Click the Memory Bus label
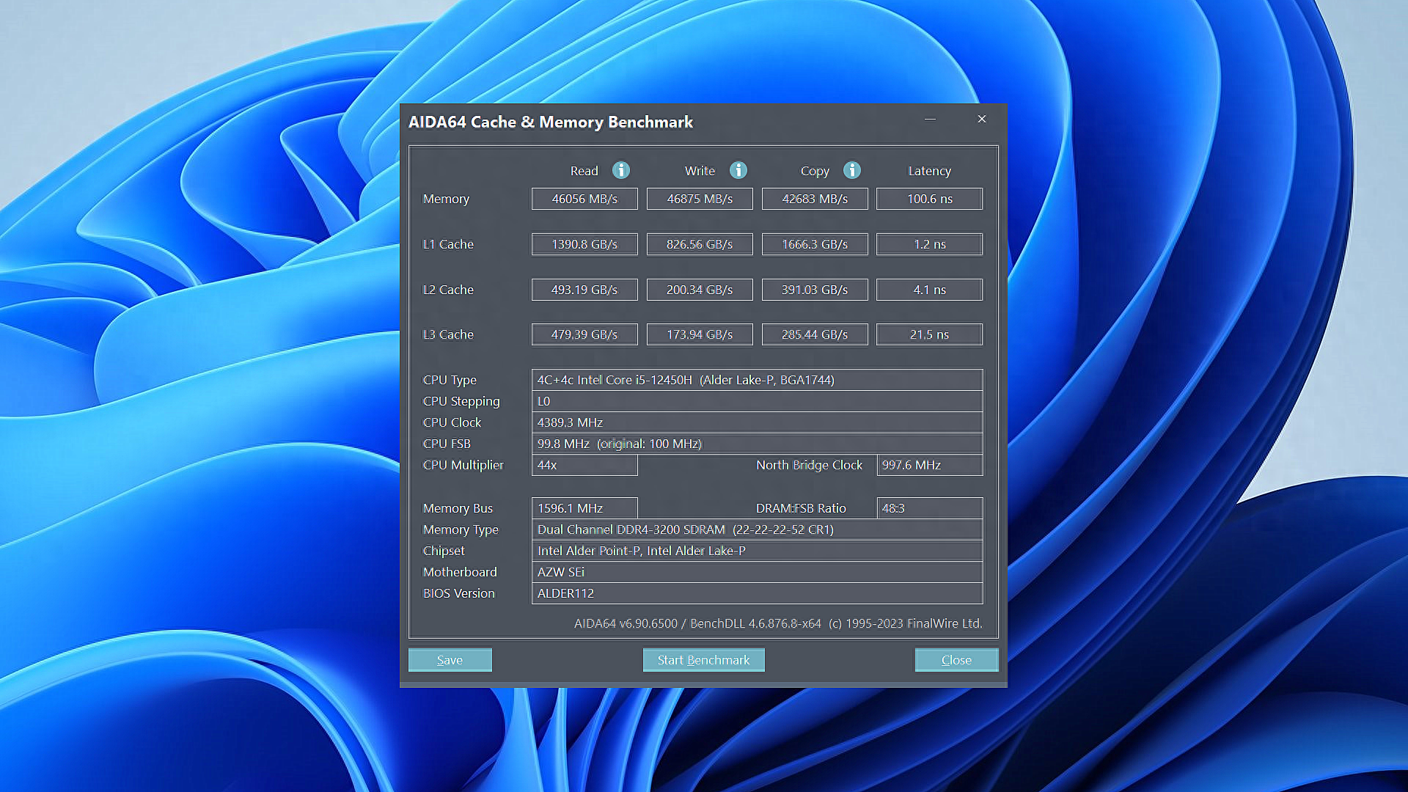The height and width of the screenshot is (792, 1408). (x=458, y=508)
